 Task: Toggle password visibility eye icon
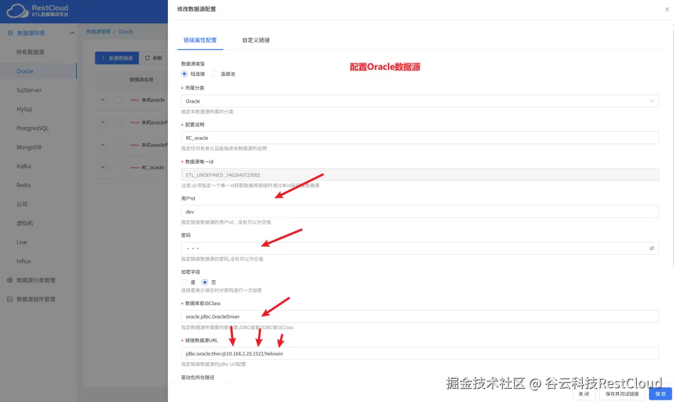pyautogui.click(x=652, y=248)
